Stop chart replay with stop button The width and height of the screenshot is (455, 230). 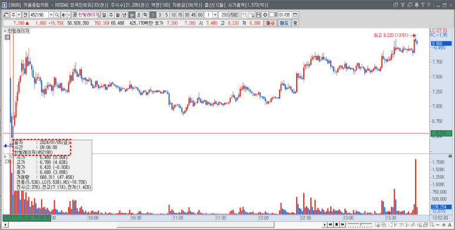click(337, 225)
